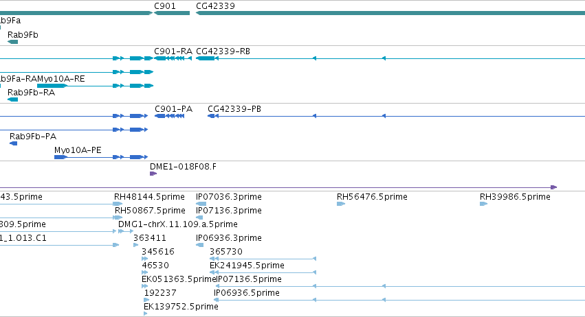The height and width of the screenshot is (317, 585).
Task: Click the Rab9Fb-PA label
Action: pyautogui.click(x=33, y=137)
